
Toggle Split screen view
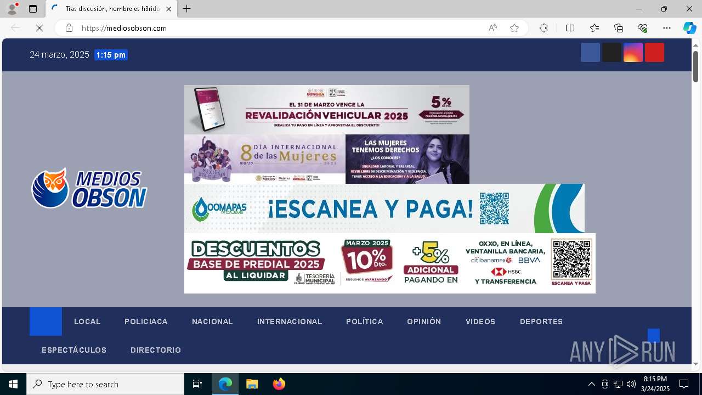point(570,28)
